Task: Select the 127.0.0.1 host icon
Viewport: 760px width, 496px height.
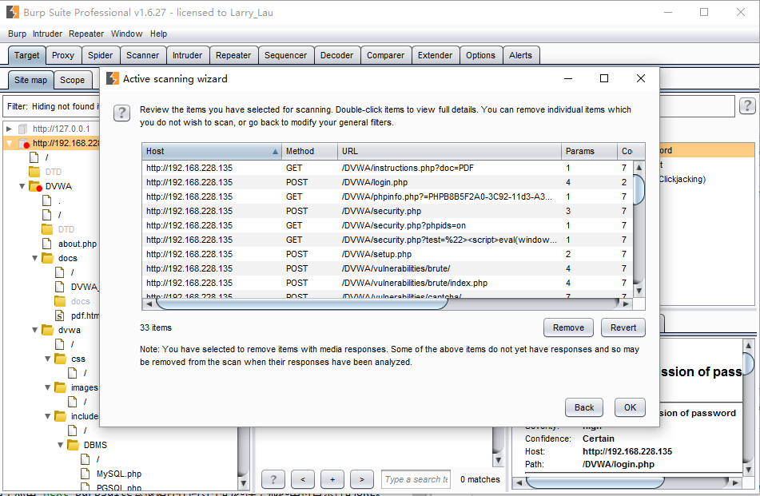Action: point(23,129)
